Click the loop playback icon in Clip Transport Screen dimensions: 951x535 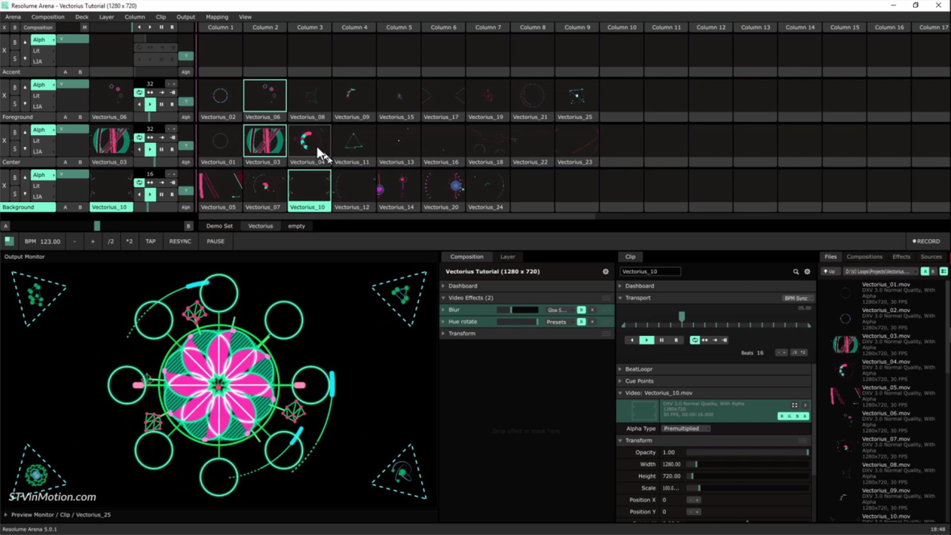point(695,340)
